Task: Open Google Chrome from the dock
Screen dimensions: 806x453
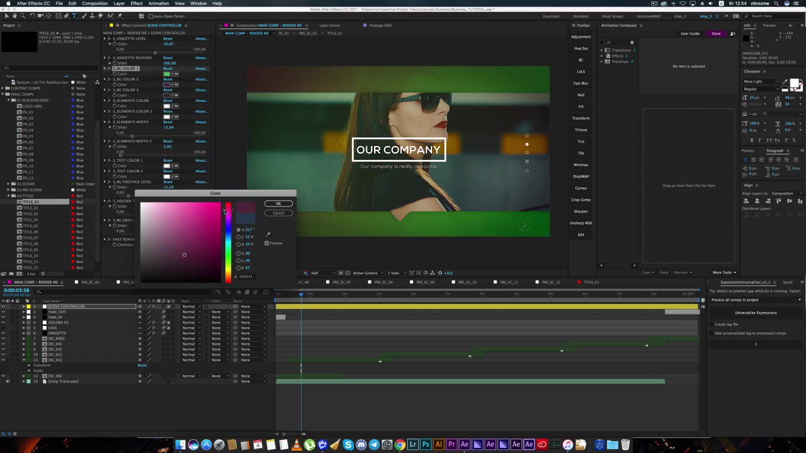Action: pyautogui.click(x=400, y=445)
